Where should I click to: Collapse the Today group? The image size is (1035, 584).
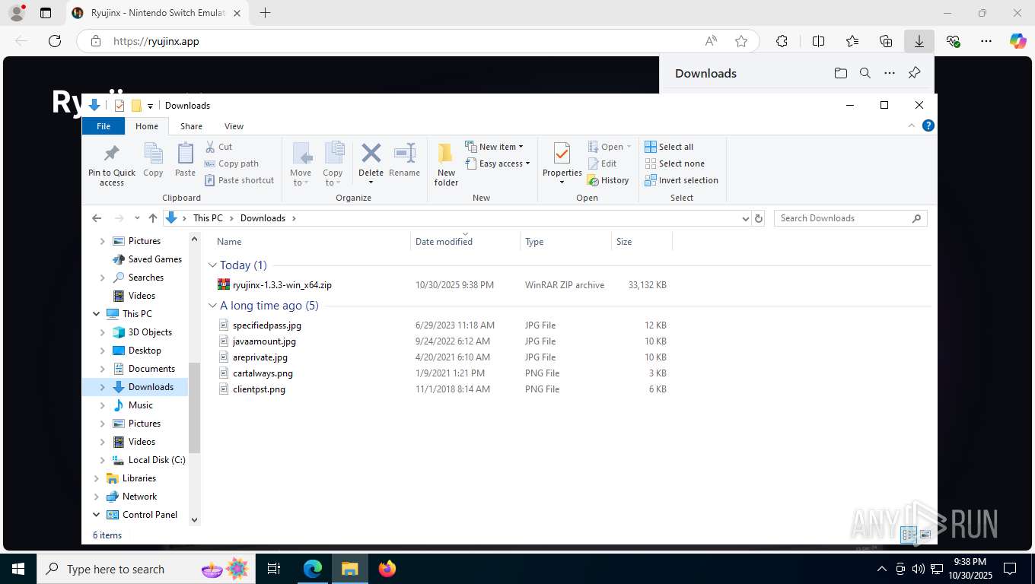[212, 265]
